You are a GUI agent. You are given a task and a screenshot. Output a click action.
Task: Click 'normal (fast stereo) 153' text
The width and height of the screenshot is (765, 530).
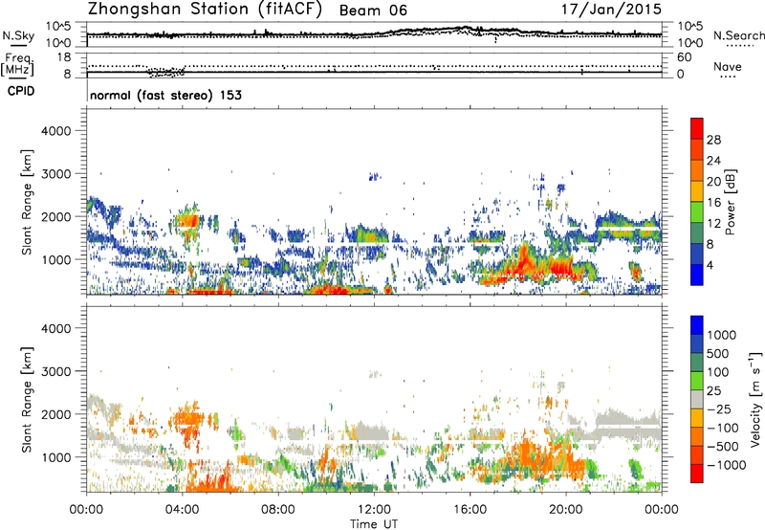click(165, 95)
